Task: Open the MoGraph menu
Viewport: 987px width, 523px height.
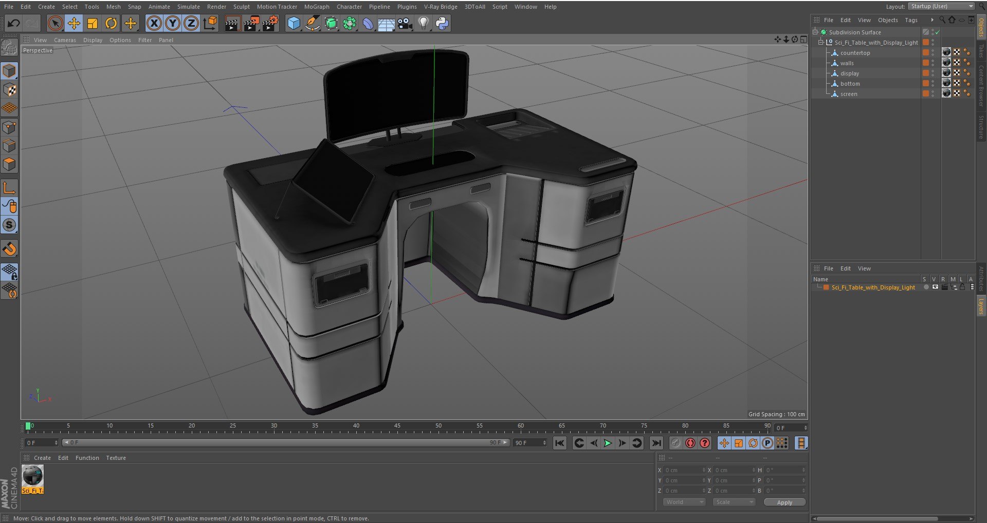Action: [x=317, y=7]
